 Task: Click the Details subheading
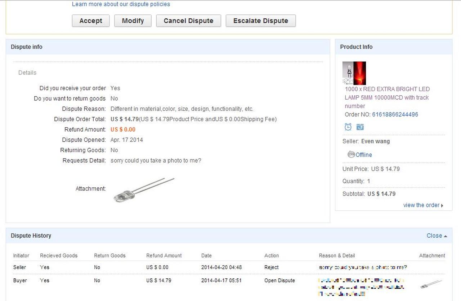(27, 73)
